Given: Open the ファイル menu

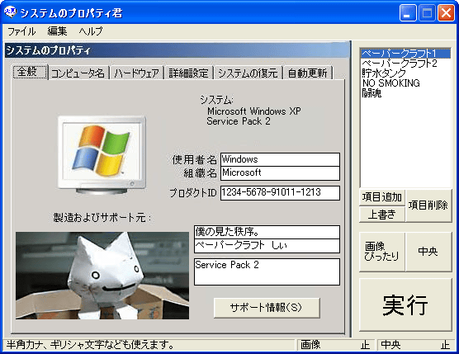Looking at the screenshot, I should click(x=21, y=31).
